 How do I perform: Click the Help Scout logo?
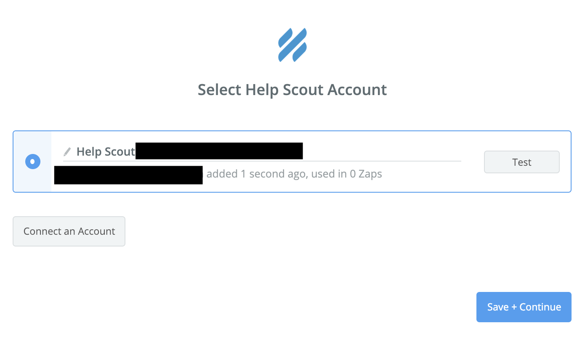[x=292, y=45]
